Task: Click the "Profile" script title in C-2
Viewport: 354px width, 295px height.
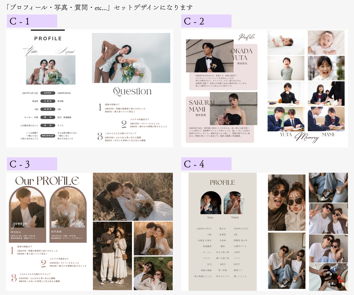Action: click(x=247, y=37)
